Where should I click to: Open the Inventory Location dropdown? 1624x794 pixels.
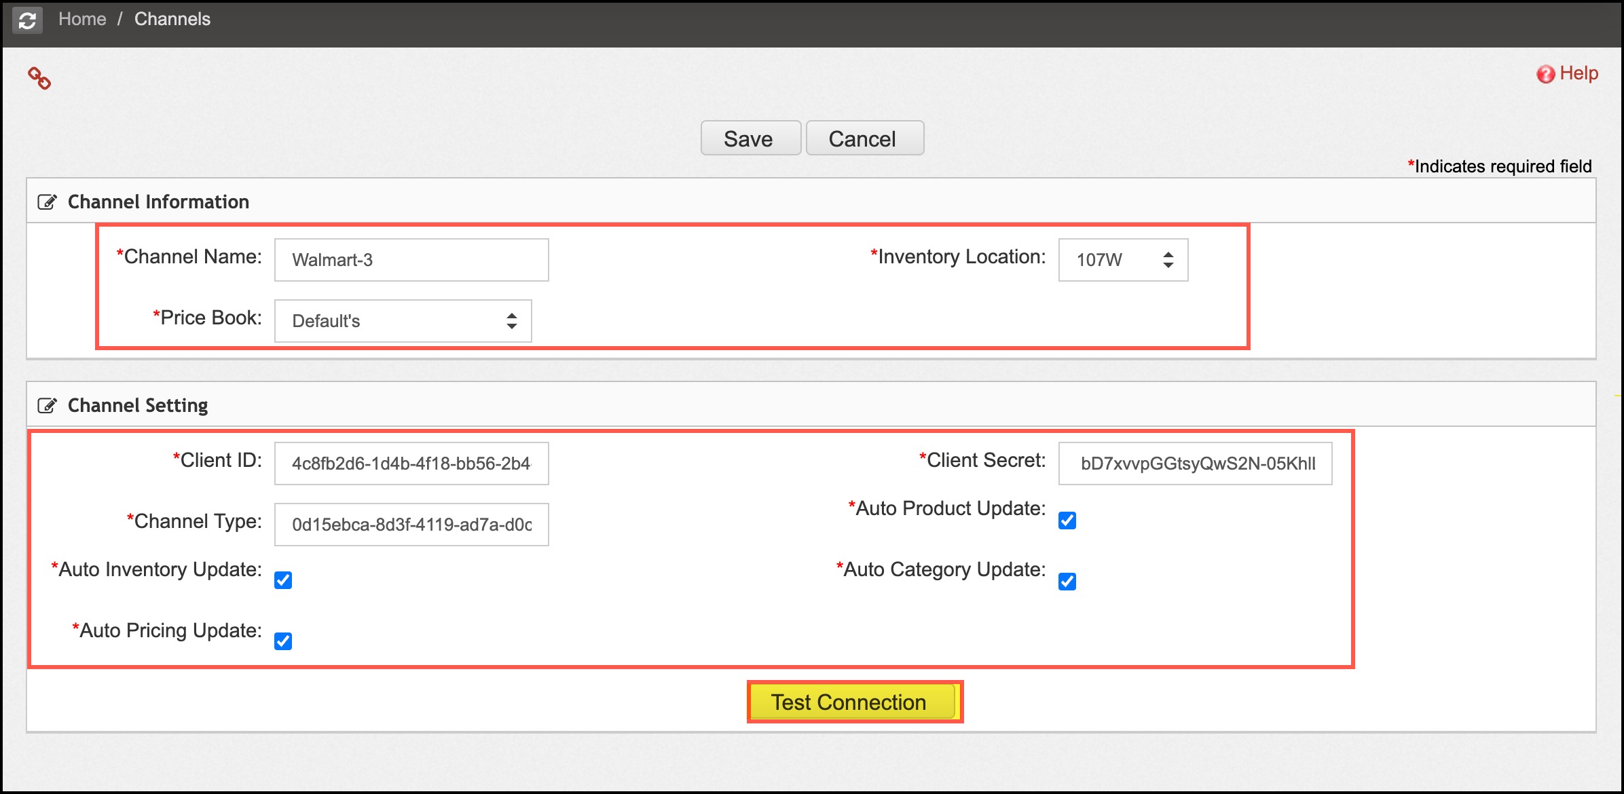[1123, 260]
